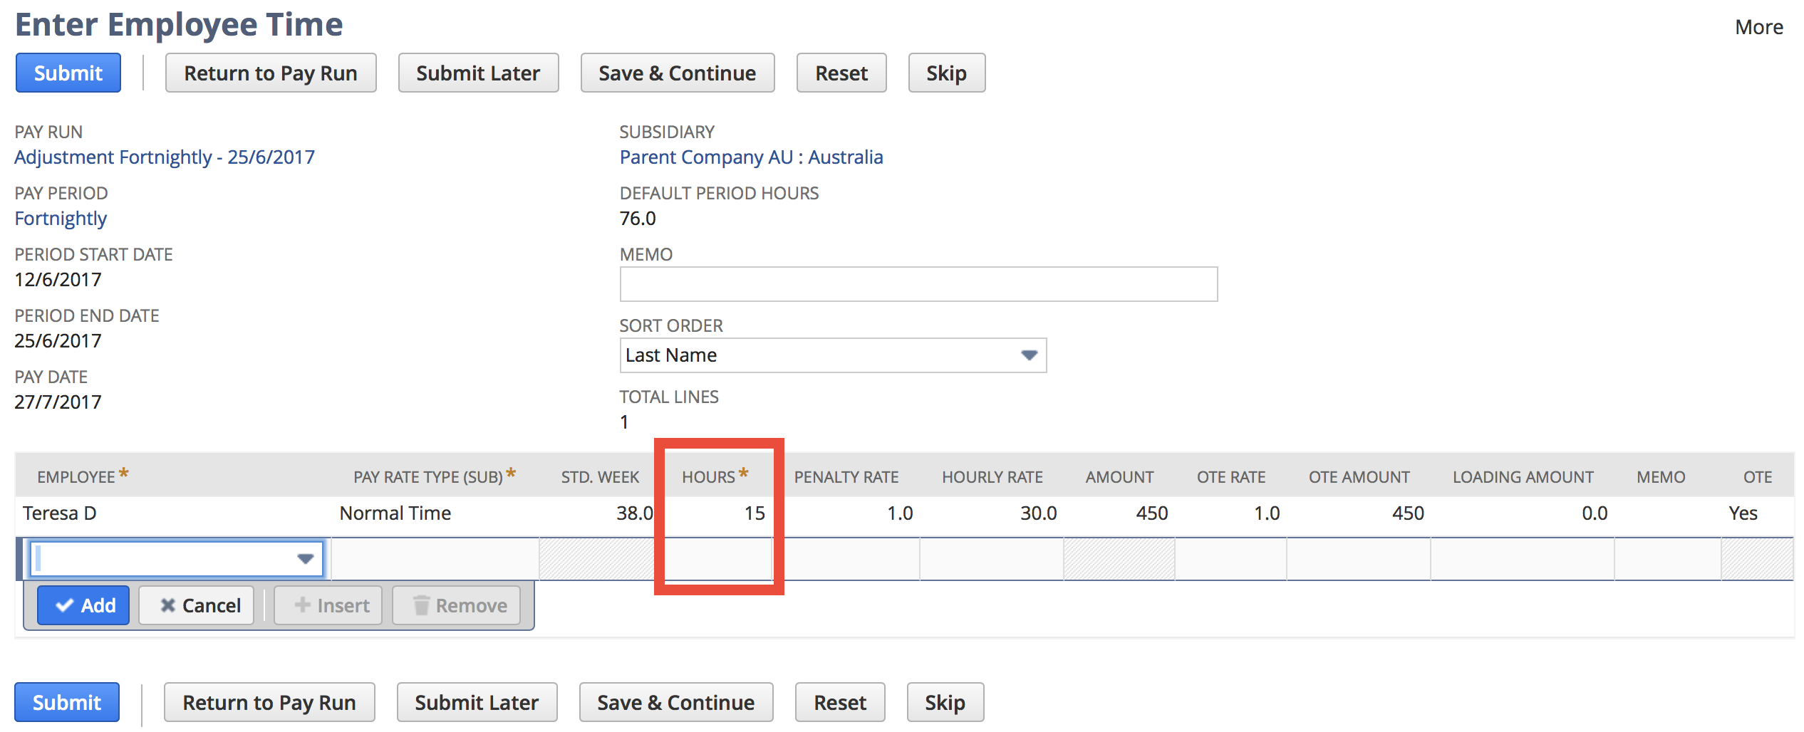Screen dimensions: 1804x732
Task: Click Submit Later
Action: click(x=478, y=72)
